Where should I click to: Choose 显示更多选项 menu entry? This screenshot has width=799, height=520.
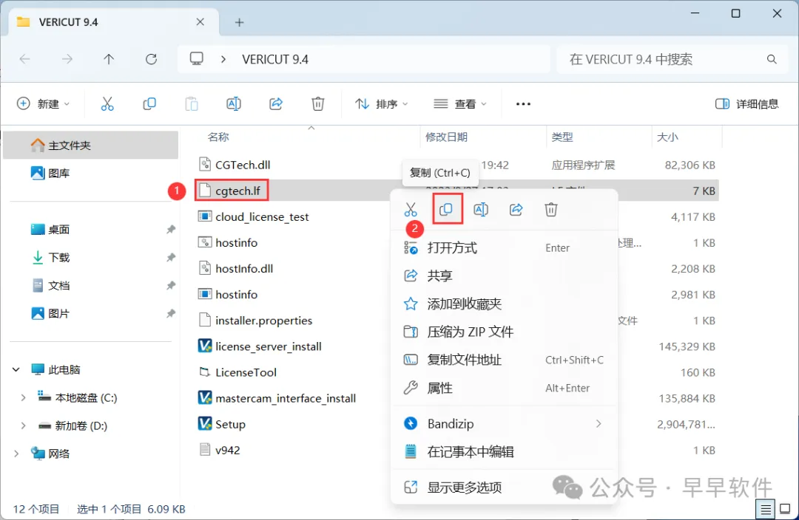pos(505,487)
